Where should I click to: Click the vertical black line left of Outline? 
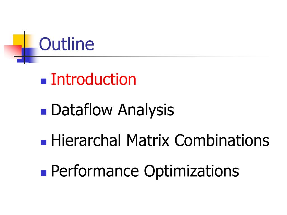coord(24,48)
